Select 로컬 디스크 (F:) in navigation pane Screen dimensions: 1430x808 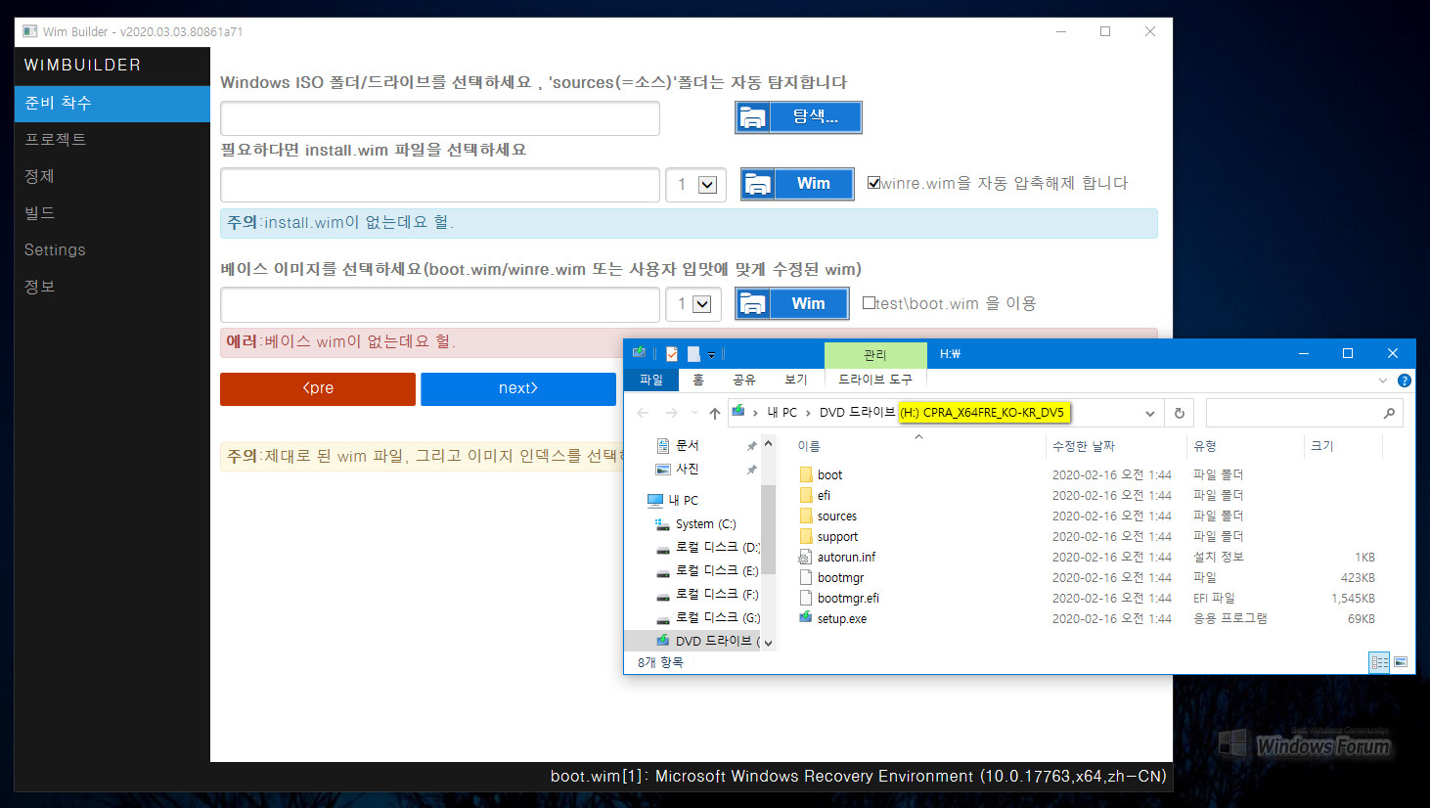[707, 595]
